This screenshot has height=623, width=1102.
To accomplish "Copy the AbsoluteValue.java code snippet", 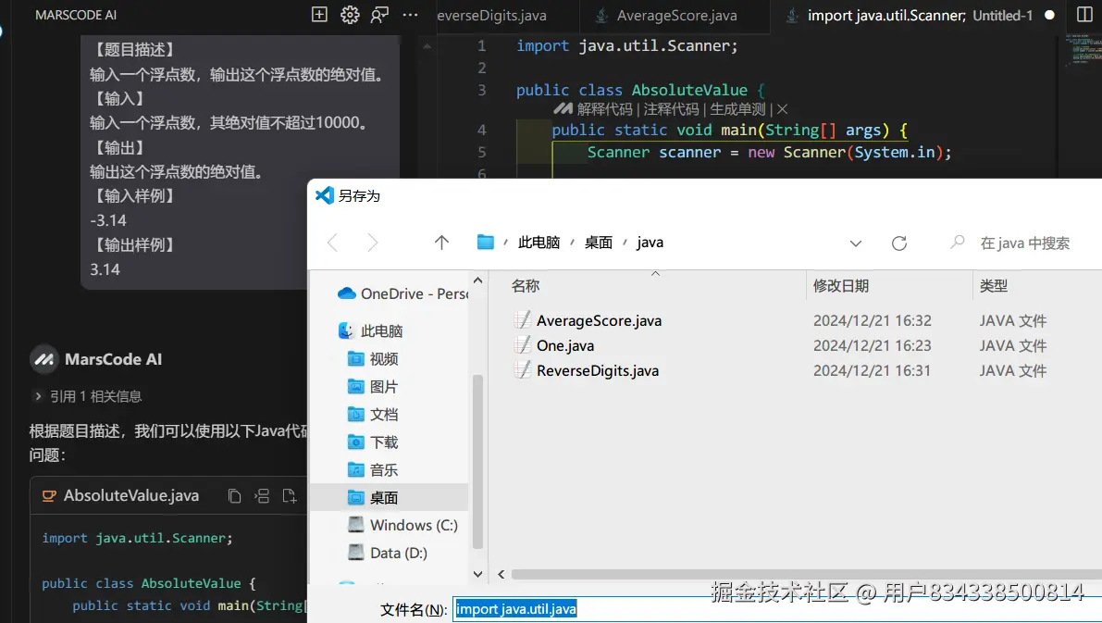I will [234, 495].
